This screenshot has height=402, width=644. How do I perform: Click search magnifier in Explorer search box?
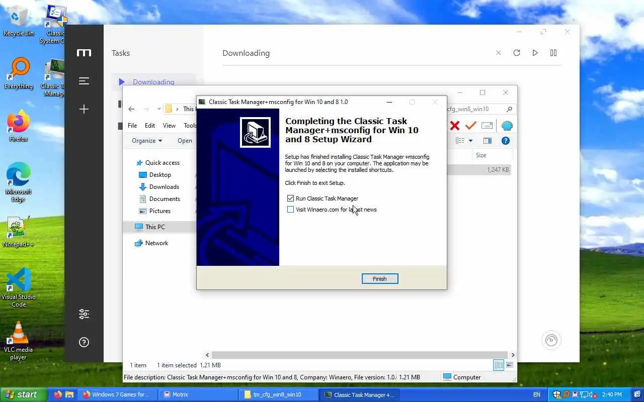(509, 109)
